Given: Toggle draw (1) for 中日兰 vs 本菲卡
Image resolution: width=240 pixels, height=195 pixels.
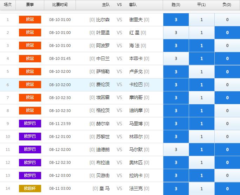Looking at the screenshot, I should click(x=202, y=58).
